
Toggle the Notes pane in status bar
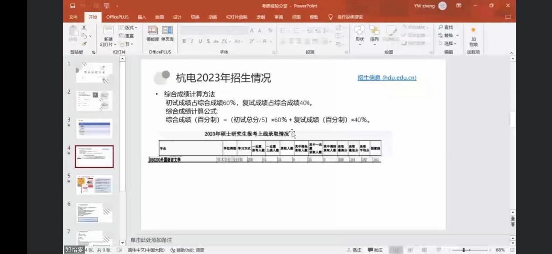[354, 250]
